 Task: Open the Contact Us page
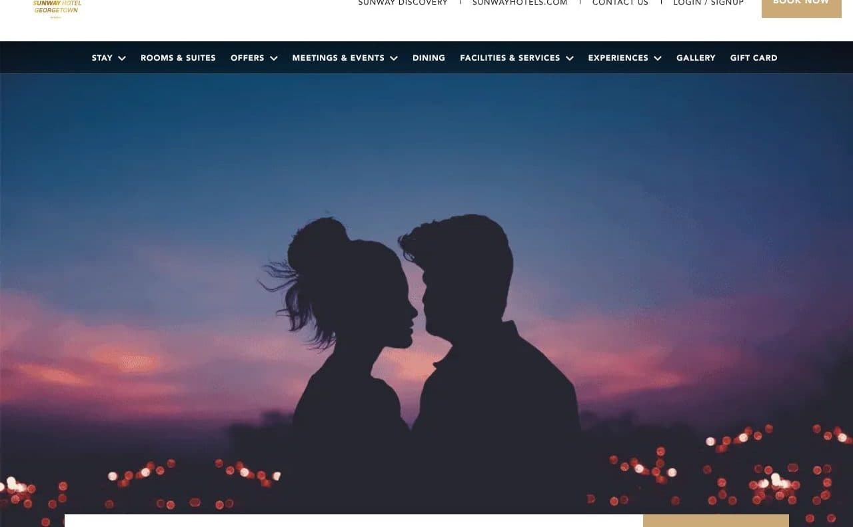pyautogui.click(x=620, y=3)
